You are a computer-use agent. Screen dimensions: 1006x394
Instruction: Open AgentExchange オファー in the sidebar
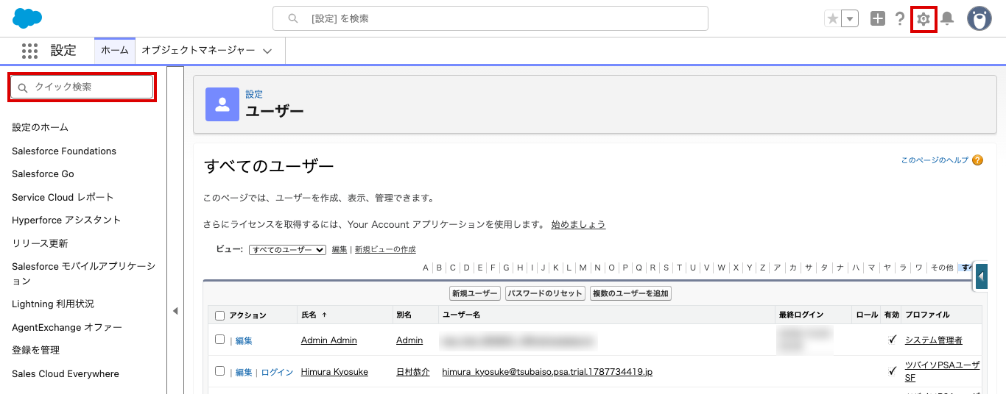pyautogui.click(x=67, y=327)
